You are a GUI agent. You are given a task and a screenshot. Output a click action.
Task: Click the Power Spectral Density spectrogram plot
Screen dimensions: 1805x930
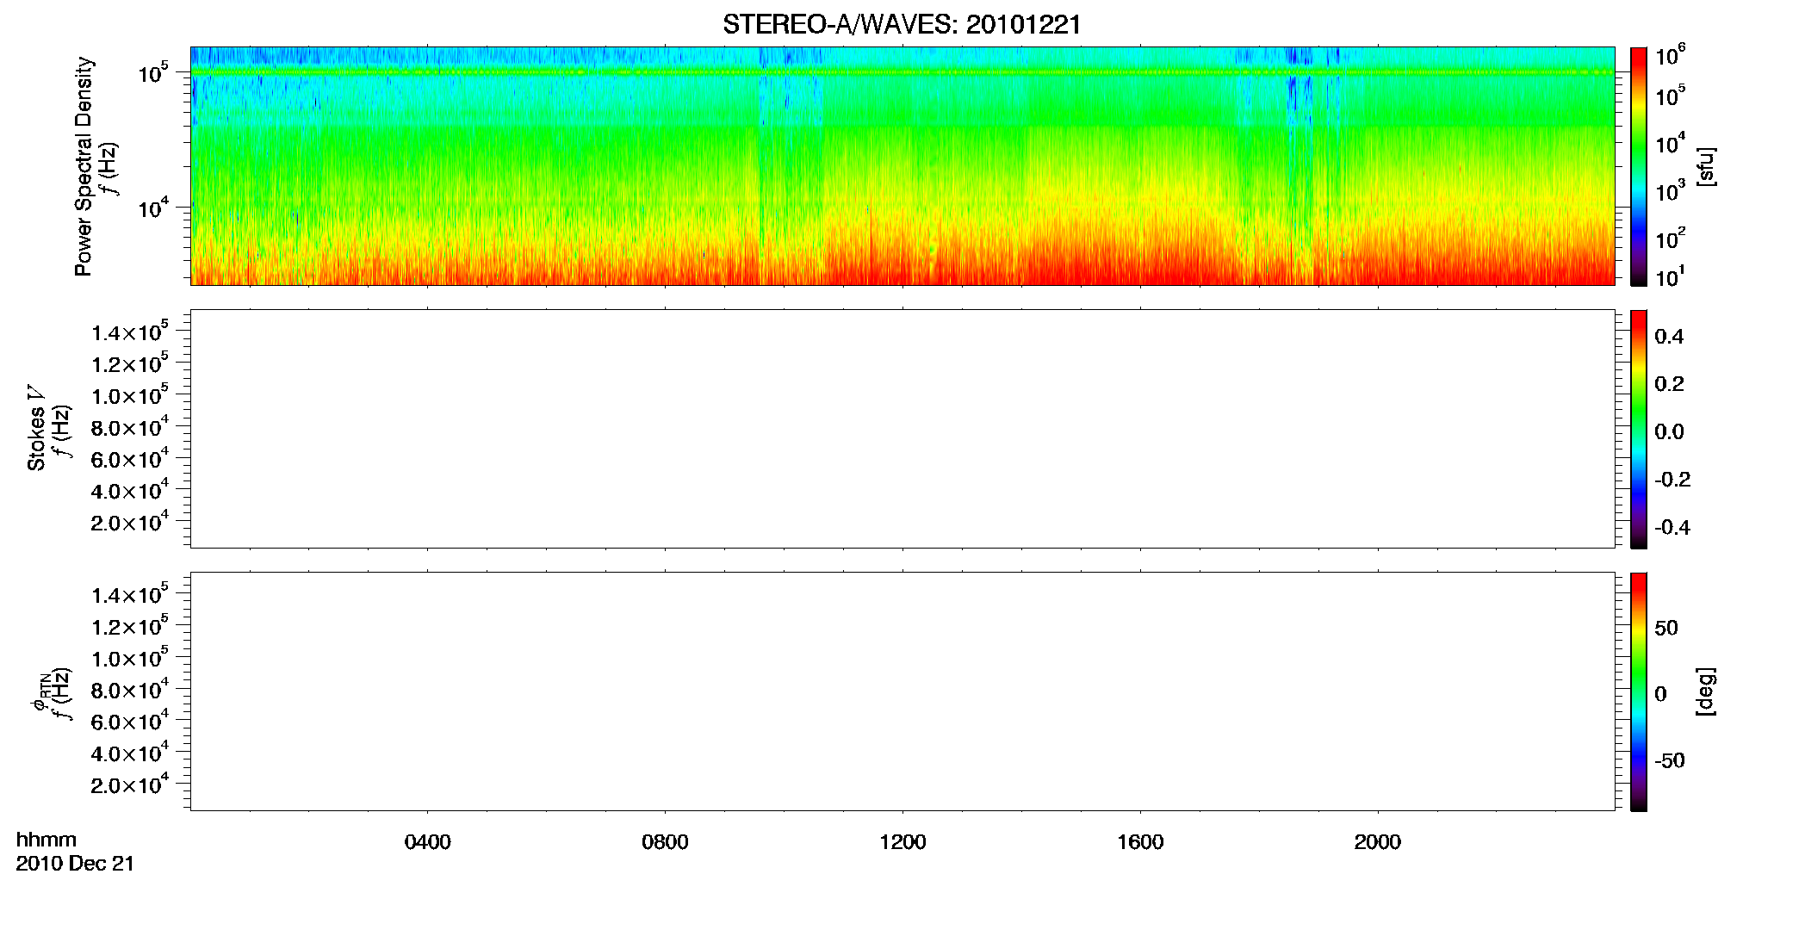coord(902,166)
